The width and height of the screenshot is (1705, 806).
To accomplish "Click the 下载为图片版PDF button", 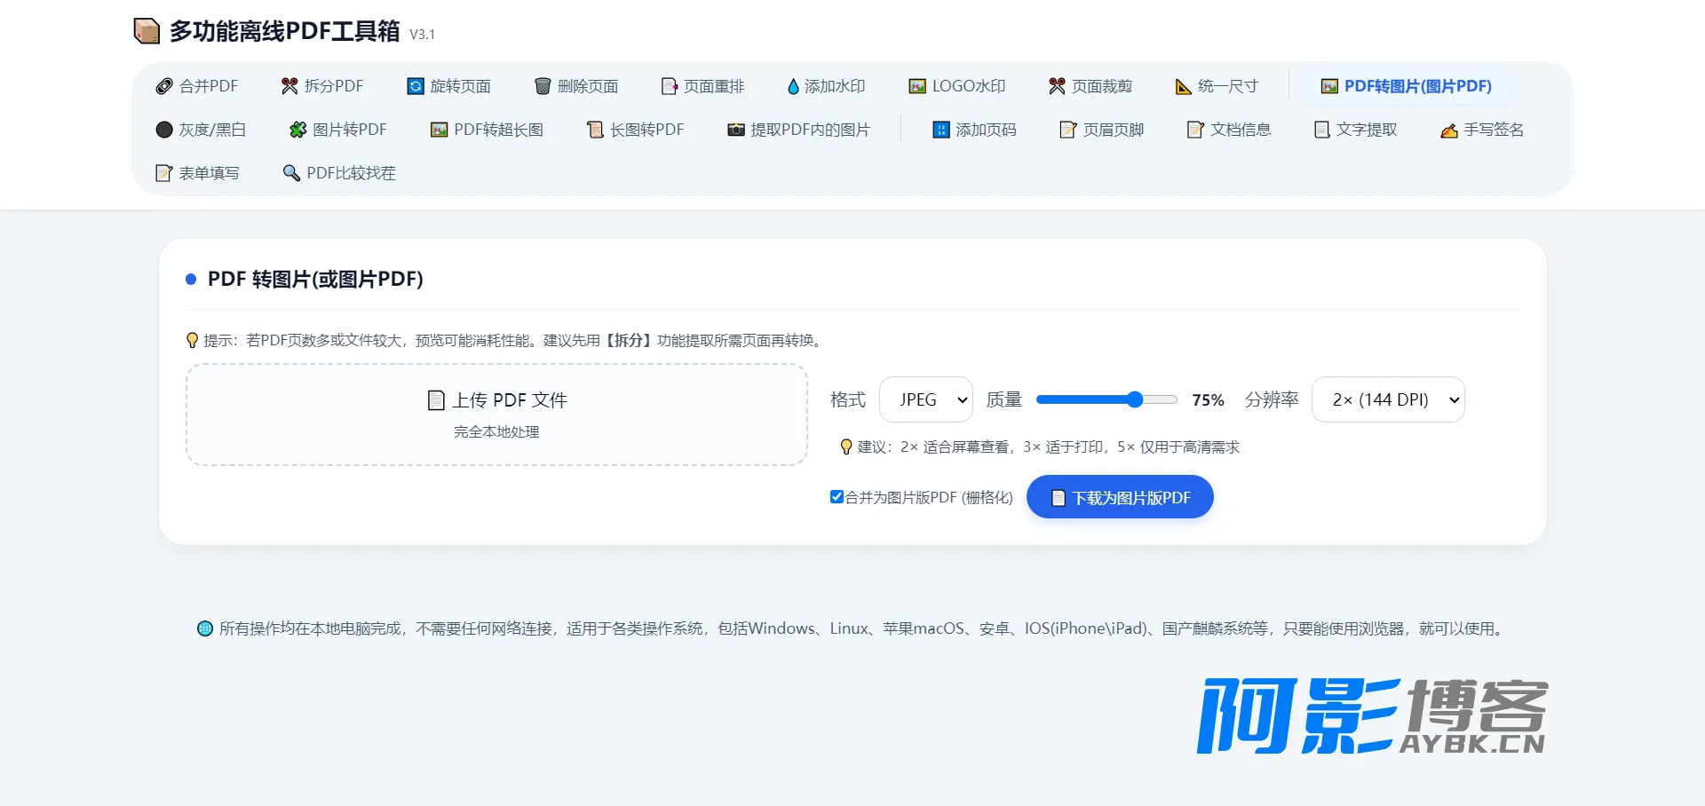I will pos(1120,497).
